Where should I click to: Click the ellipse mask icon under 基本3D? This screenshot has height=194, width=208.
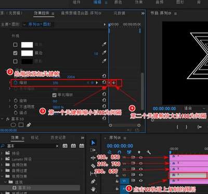(x=13, y=125)
